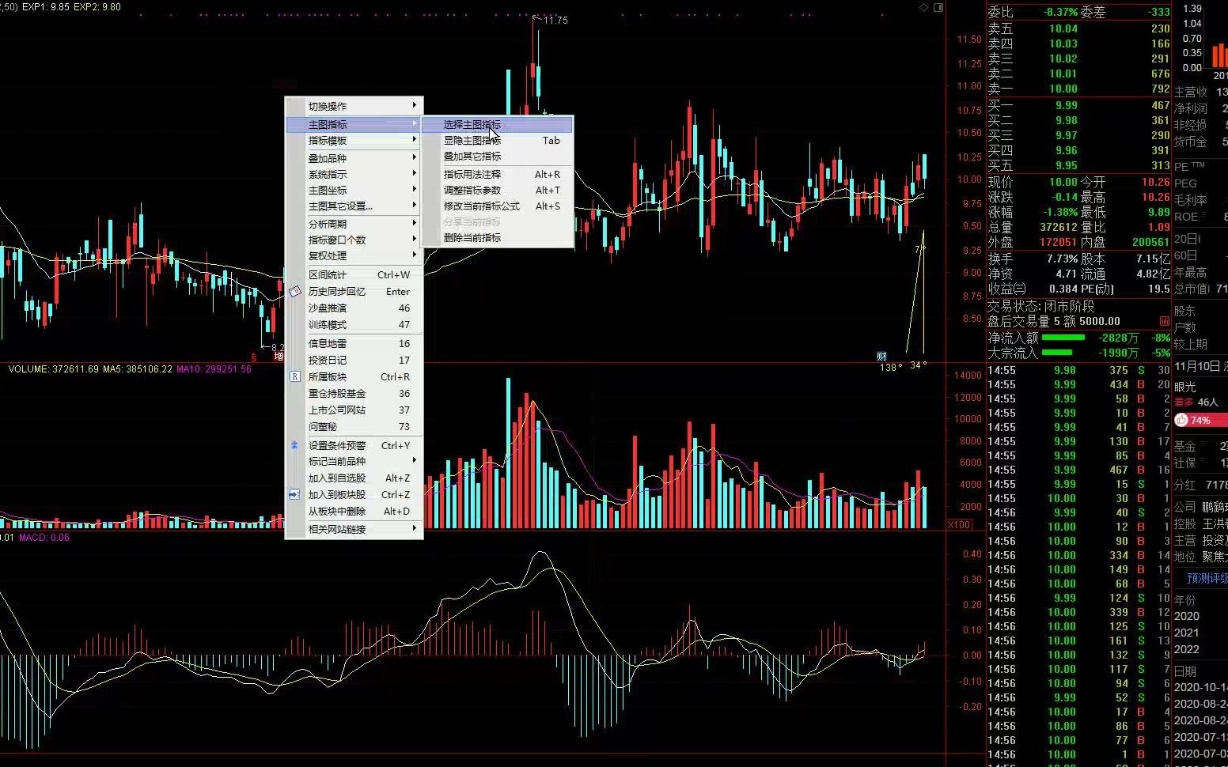Start 训练模式 from context menu
This screenshot has height=767, width=1228.
coord(354,325)
